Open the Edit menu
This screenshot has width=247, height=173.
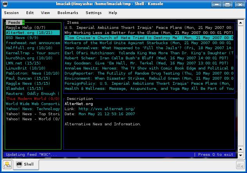[30, 13]
